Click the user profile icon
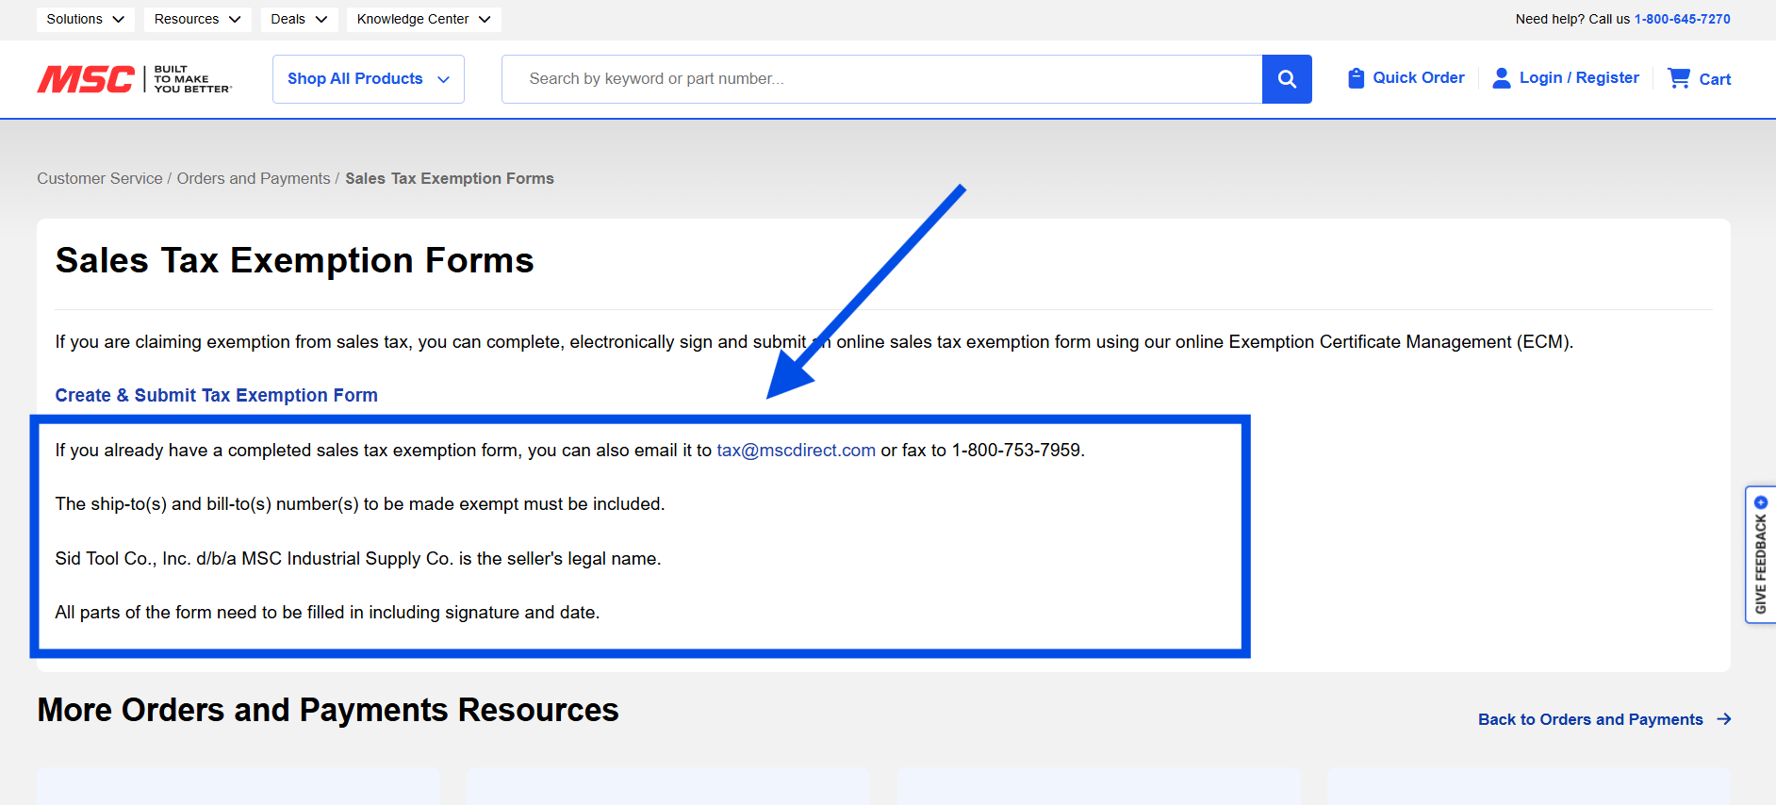Viewport: 1776px width, 805px height. pyautogui.click(x=1502, y=78)
